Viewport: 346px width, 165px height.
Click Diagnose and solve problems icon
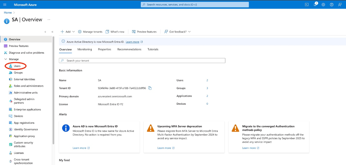(6, 53)
